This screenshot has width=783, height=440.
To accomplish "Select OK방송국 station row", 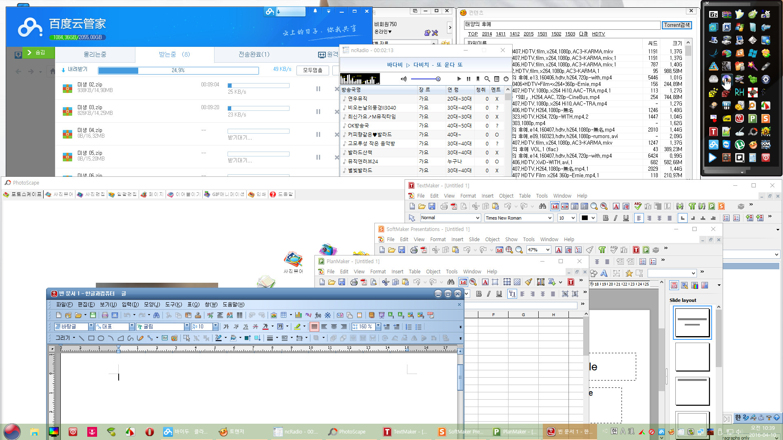I will click(x=422, y=125).
